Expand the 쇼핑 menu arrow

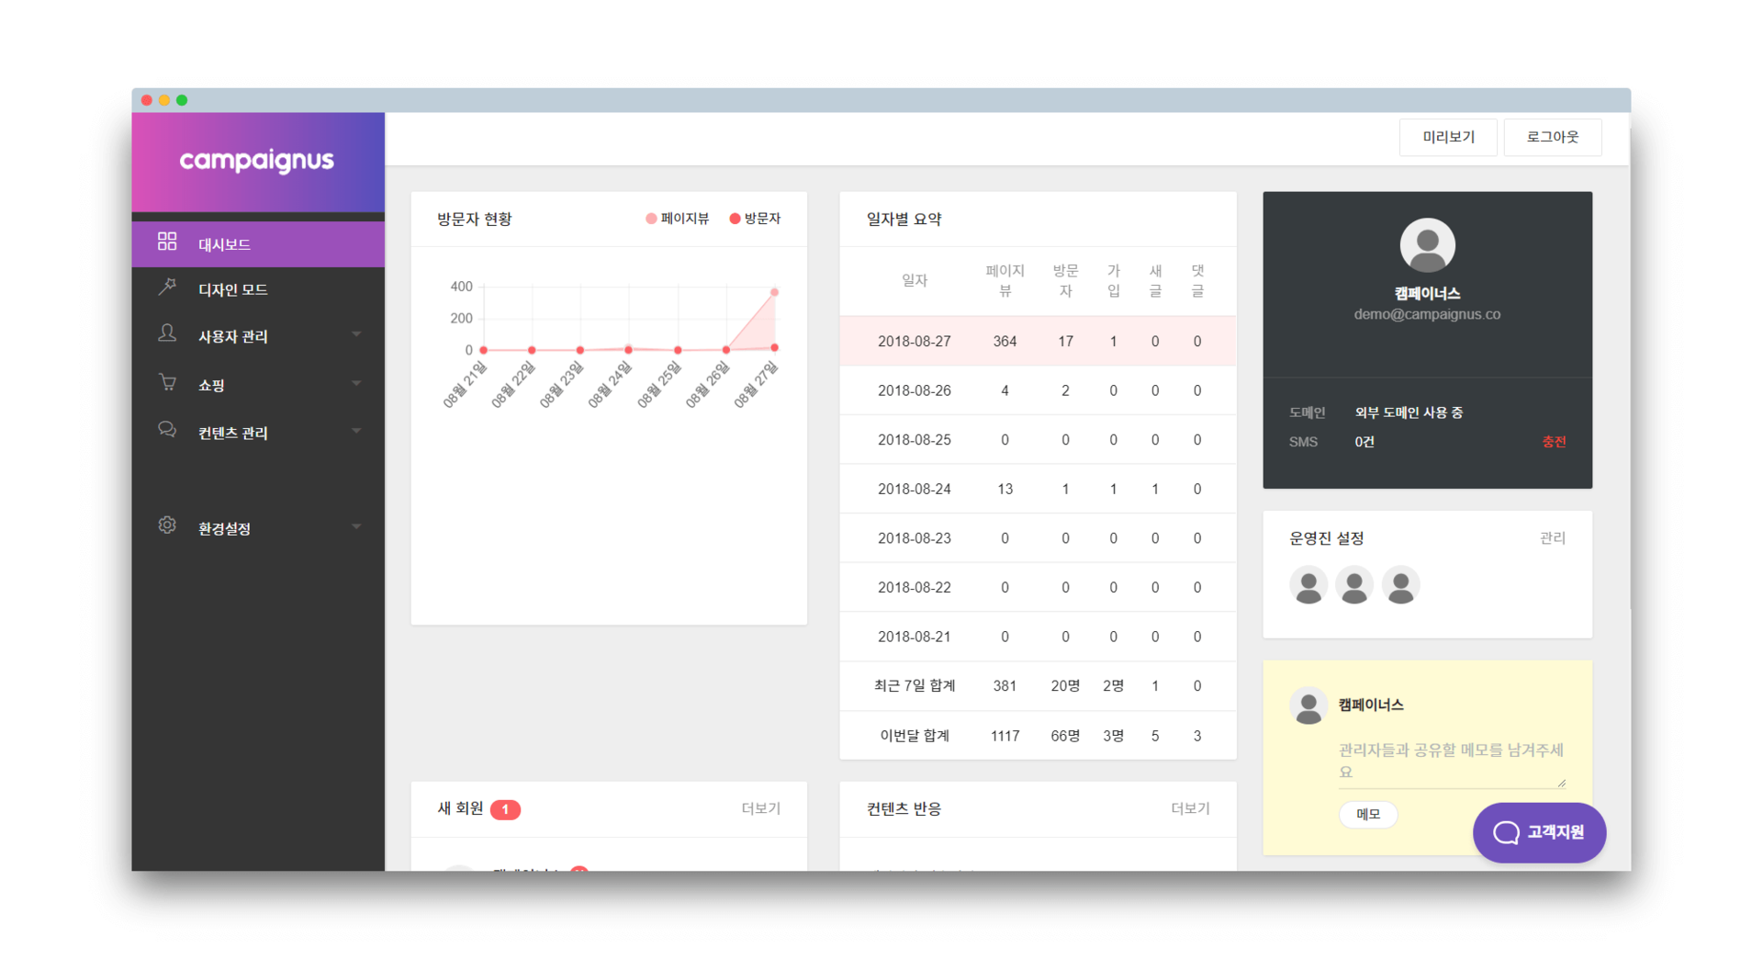(356, 383)
